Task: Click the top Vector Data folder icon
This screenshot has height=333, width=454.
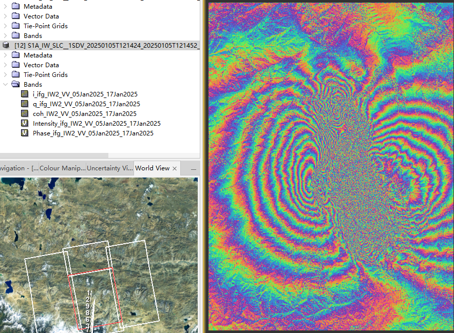Action: 15,16
